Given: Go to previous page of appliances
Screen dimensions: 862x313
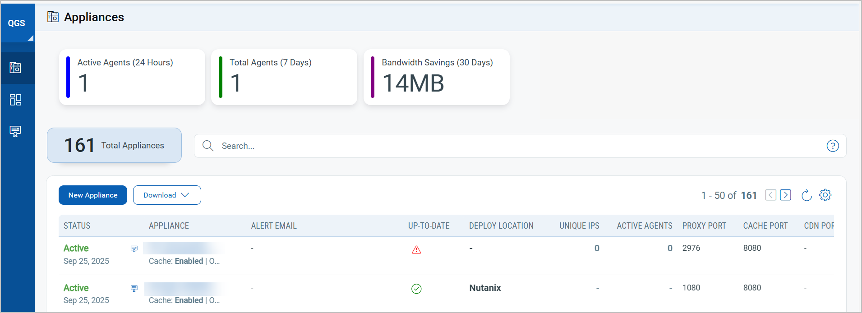Looking at the screenshot, I should 770,195.
